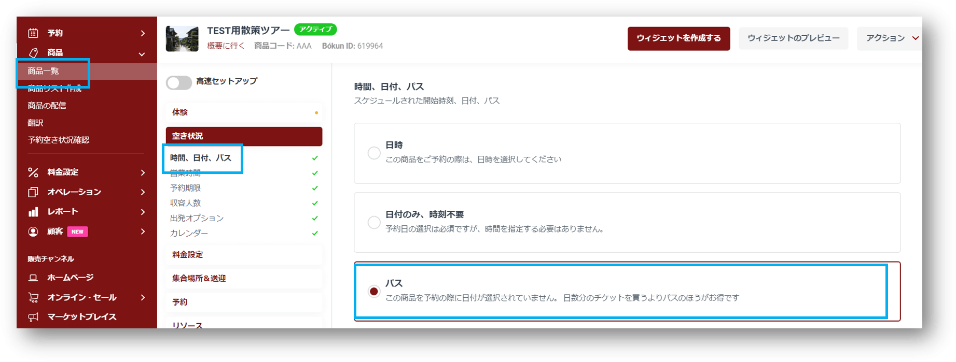
Task: Click the bar chart icon for レポート
Action: [x=33, y=212]
